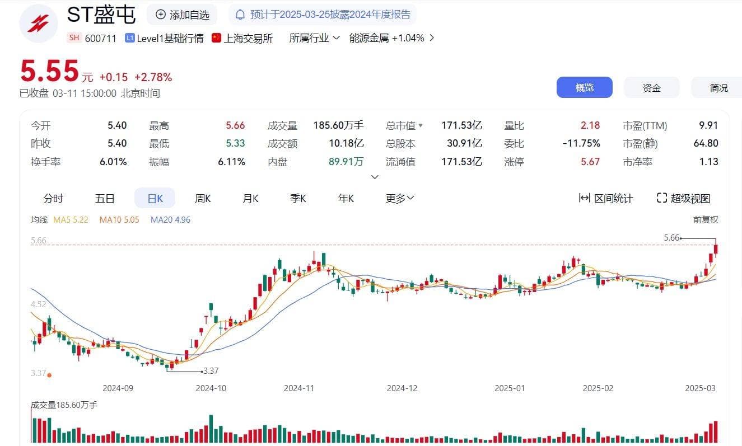Select the 五日 chart period
Screen dimensions: 742x446
click(x=105, y=198)
